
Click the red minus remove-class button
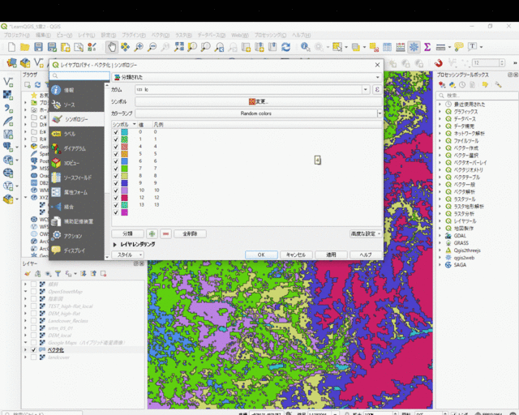point(165,233)
